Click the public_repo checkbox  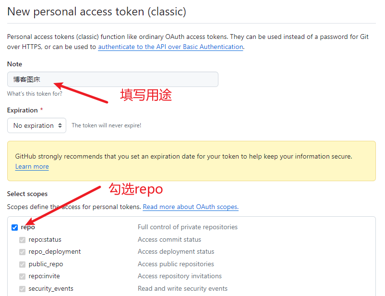(23, 264)
